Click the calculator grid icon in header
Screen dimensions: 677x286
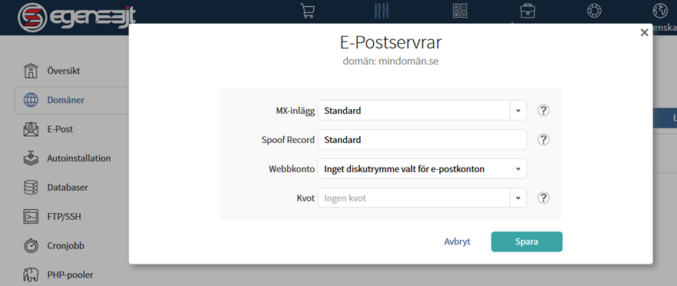coord(460,11)
